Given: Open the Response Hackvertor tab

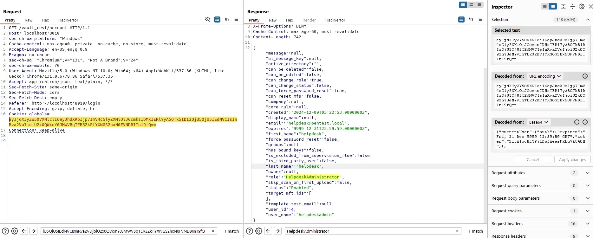Looking at the screenshot, I should coord(335,20).
